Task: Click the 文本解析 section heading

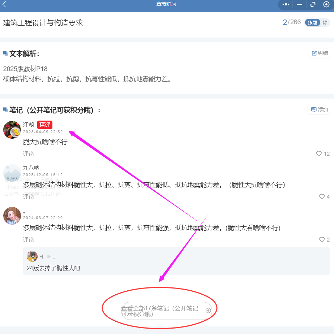Action: [24, 54]
